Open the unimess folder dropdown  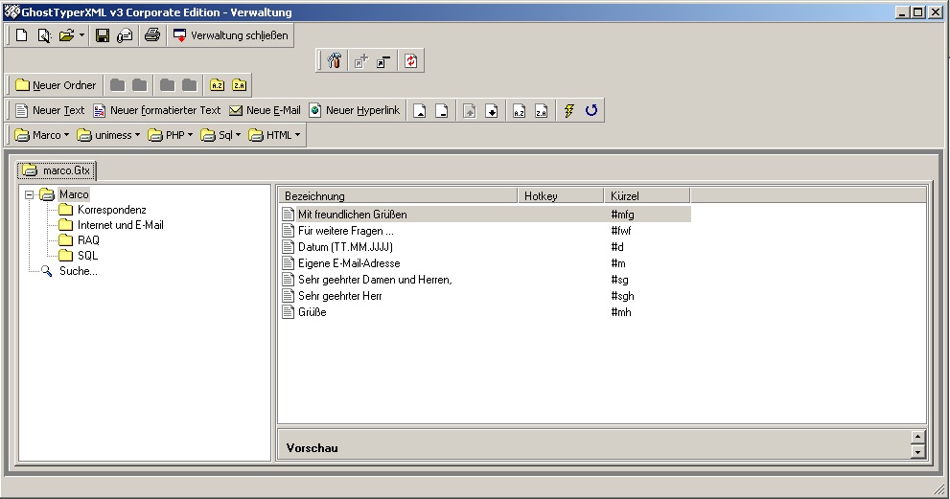(108, 135)
